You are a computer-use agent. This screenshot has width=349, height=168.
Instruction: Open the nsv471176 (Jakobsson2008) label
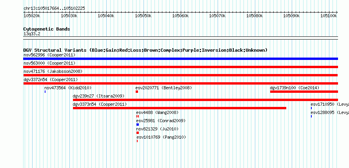pos(53,71)
